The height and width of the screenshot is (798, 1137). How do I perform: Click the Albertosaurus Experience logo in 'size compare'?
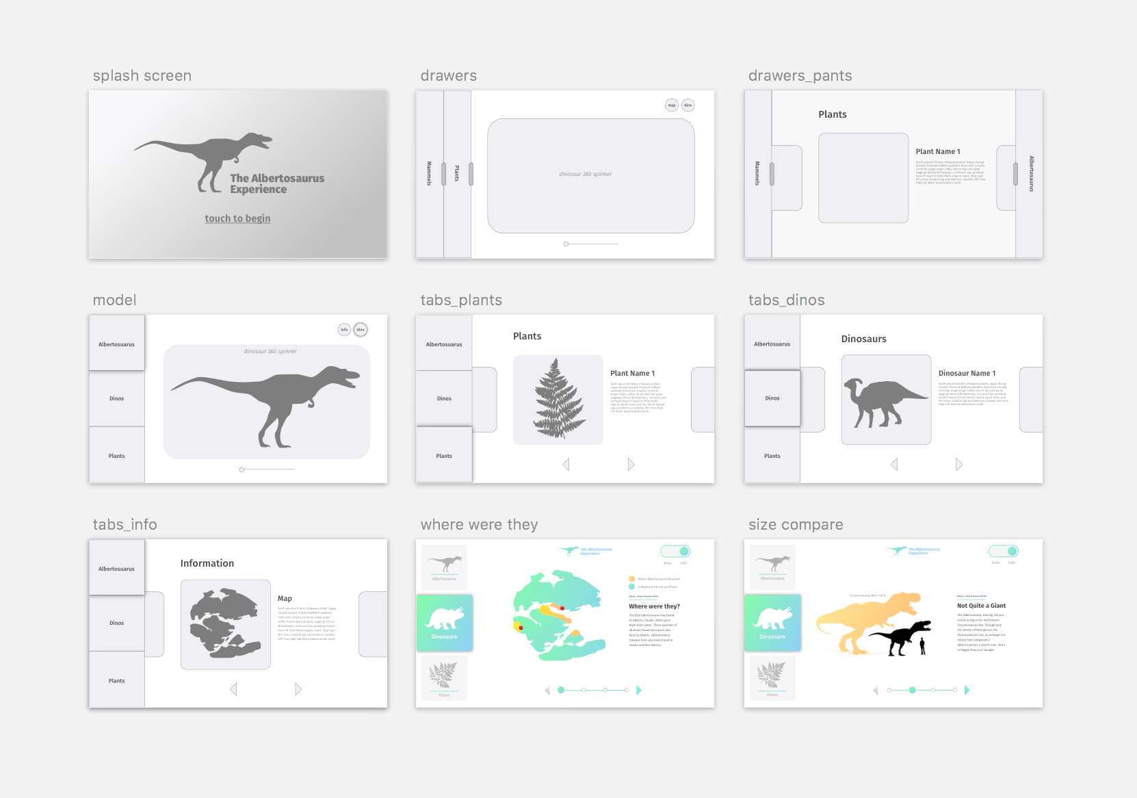(x=913, y=550)
